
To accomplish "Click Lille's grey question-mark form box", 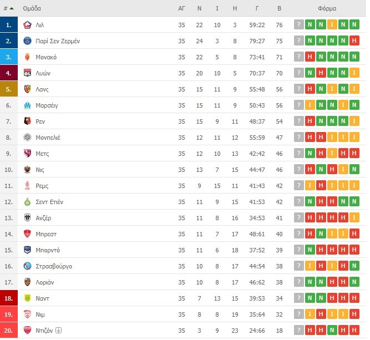I will click(299, 25).
